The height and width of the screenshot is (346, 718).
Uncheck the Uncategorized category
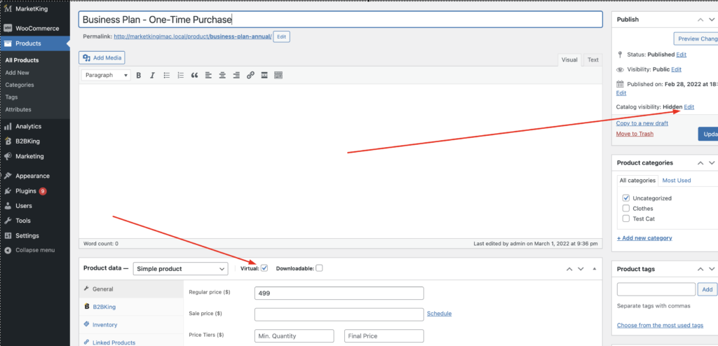point(626,198)
